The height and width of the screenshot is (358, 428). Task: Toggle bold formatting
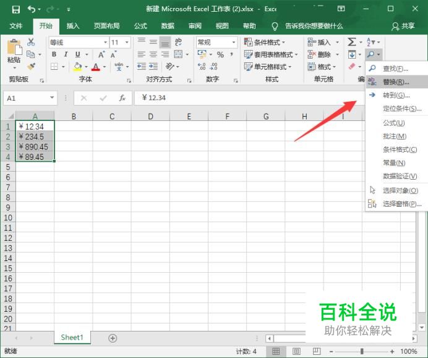click(54, 54)
